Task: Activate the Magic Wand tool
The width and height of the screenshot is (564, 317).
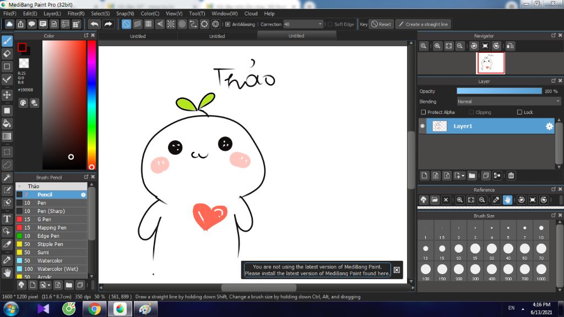Action: [x=7, y=177]
